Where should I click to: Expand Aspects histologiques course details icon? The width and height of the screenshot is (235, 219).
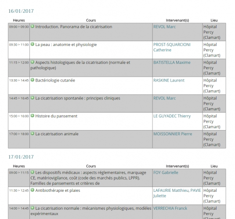(x=33, y=62)
